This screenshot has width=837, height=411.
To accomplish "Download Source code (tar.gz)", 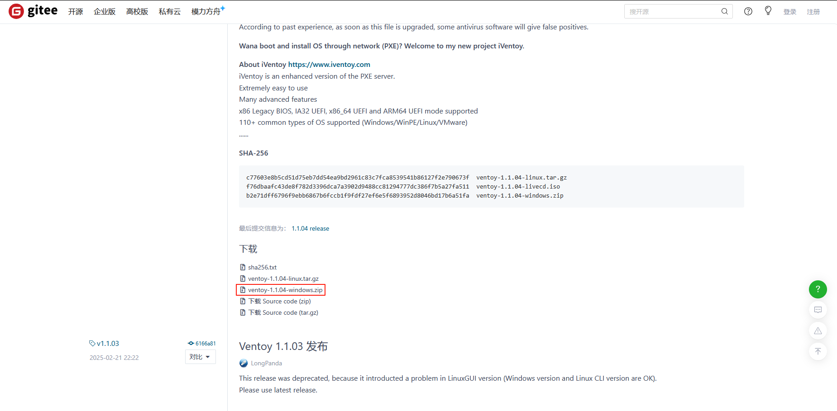I will [x=283, y=312].
